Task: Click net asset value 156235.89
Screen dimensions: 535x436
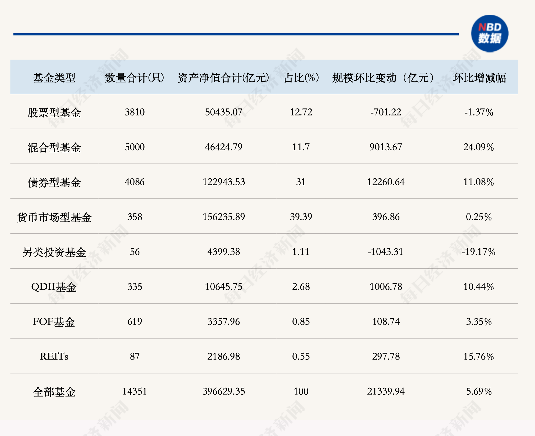Action: (223, 217)
